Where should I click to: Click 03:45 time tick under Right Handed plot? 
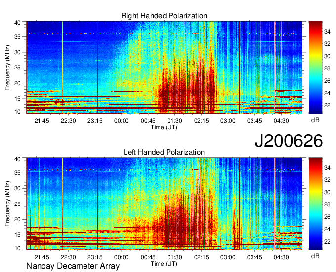pyautogui.click(x=254, y=121)
